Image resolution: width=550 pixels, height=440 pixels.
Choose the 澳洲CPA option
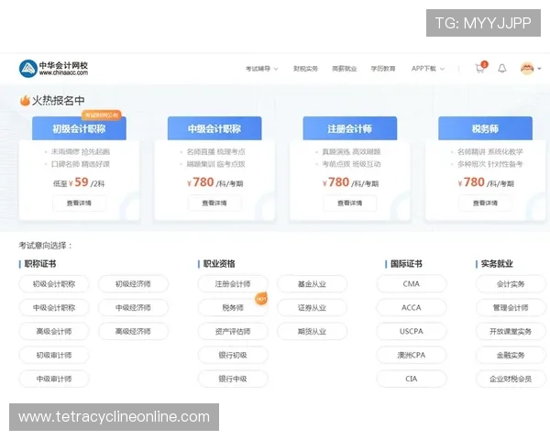click(x=412, y=355)
